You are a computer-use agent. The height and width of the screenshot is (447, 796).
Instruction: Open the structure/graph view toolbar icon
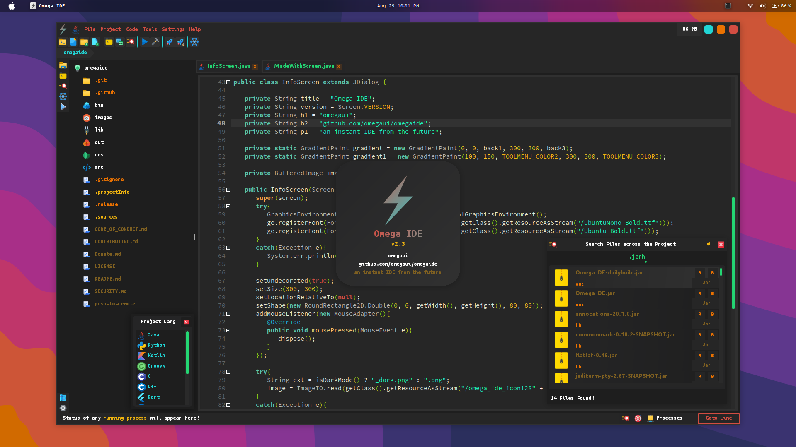pos(194,42)
